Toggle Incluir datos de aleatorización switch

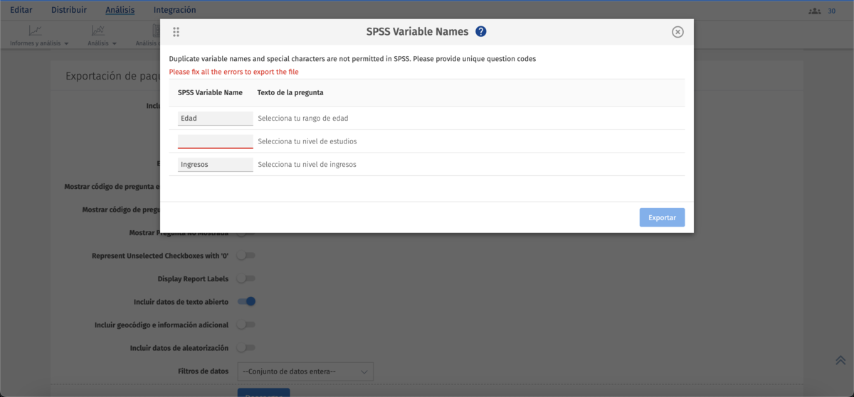tap(246, 348)
